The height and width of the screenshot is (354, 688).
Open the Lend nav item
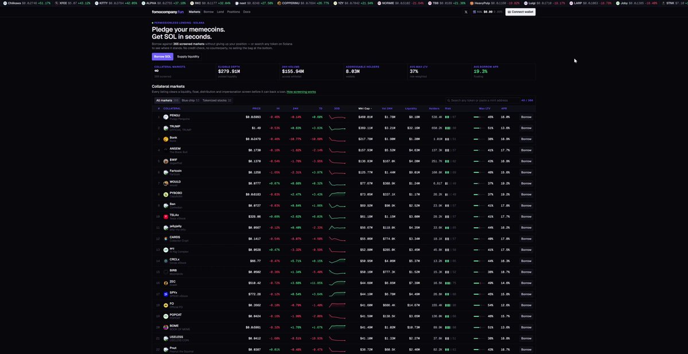220,12
